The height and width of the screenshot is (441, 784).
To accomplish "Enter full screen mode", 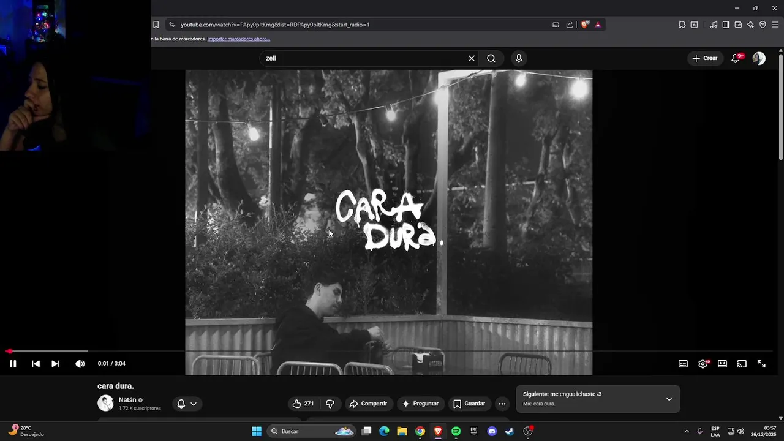I will (x=761, y=364).
